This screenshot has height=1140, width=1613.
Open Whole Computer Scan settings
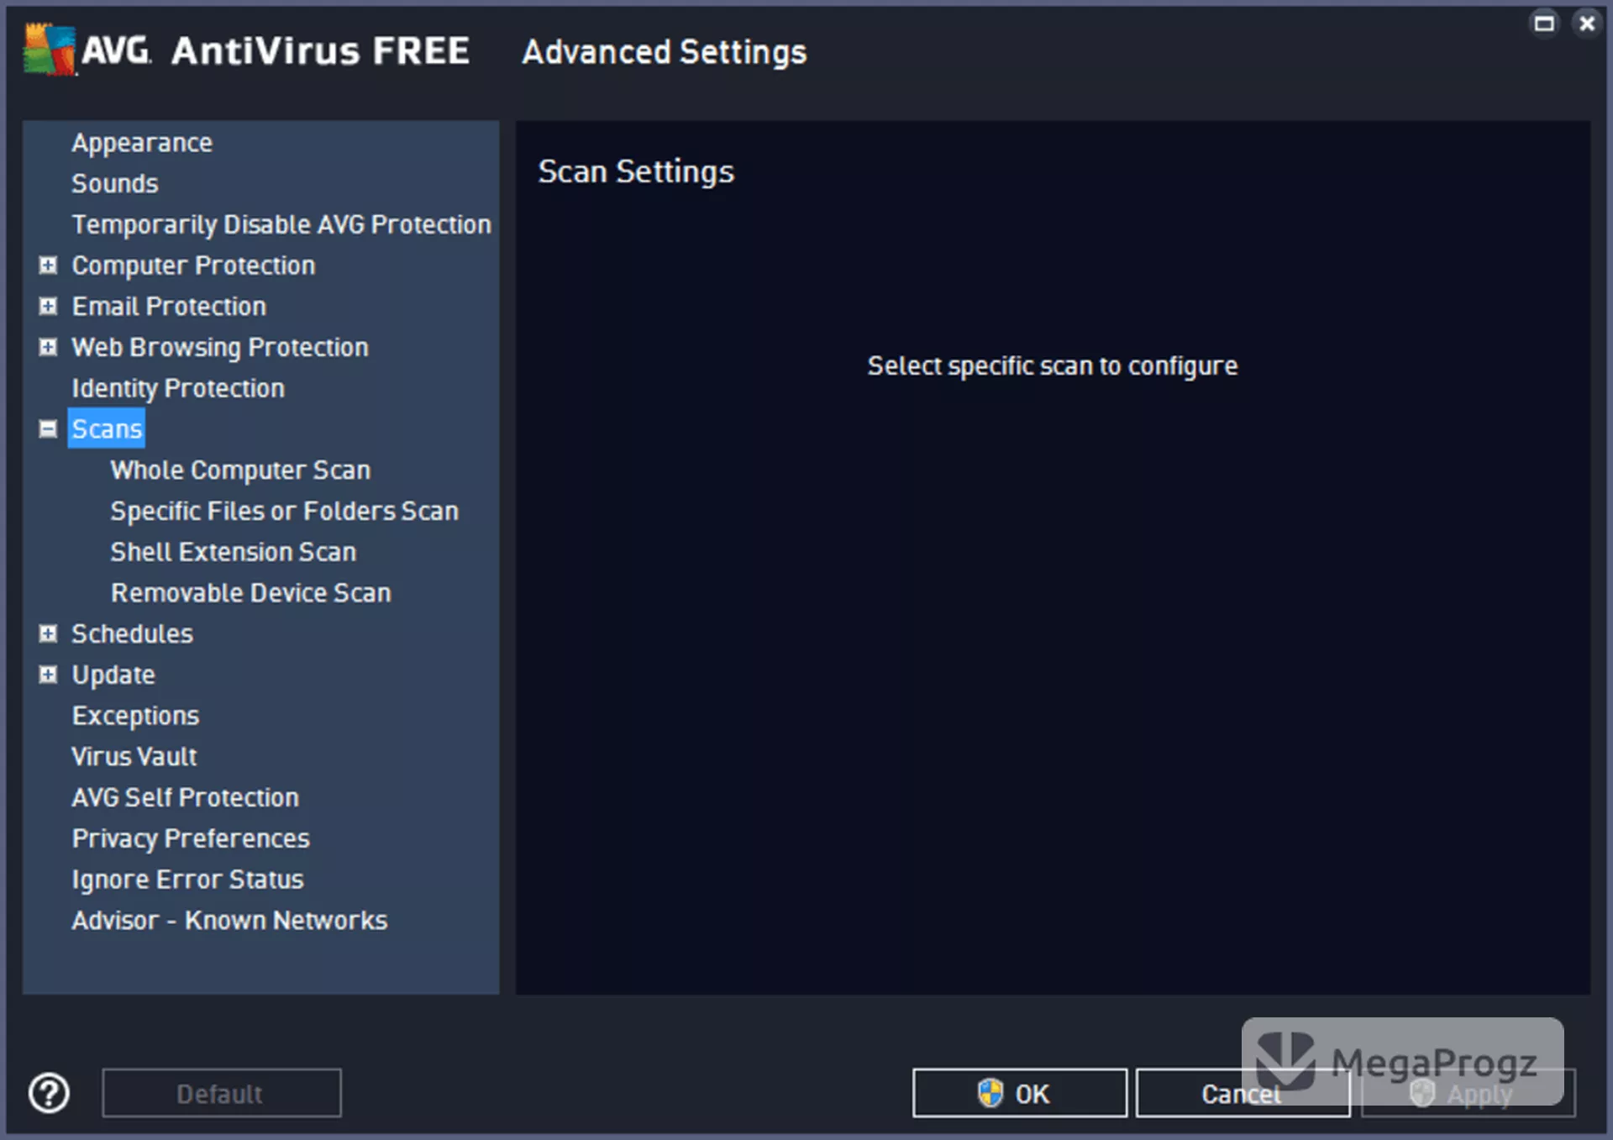click(240, 470)
